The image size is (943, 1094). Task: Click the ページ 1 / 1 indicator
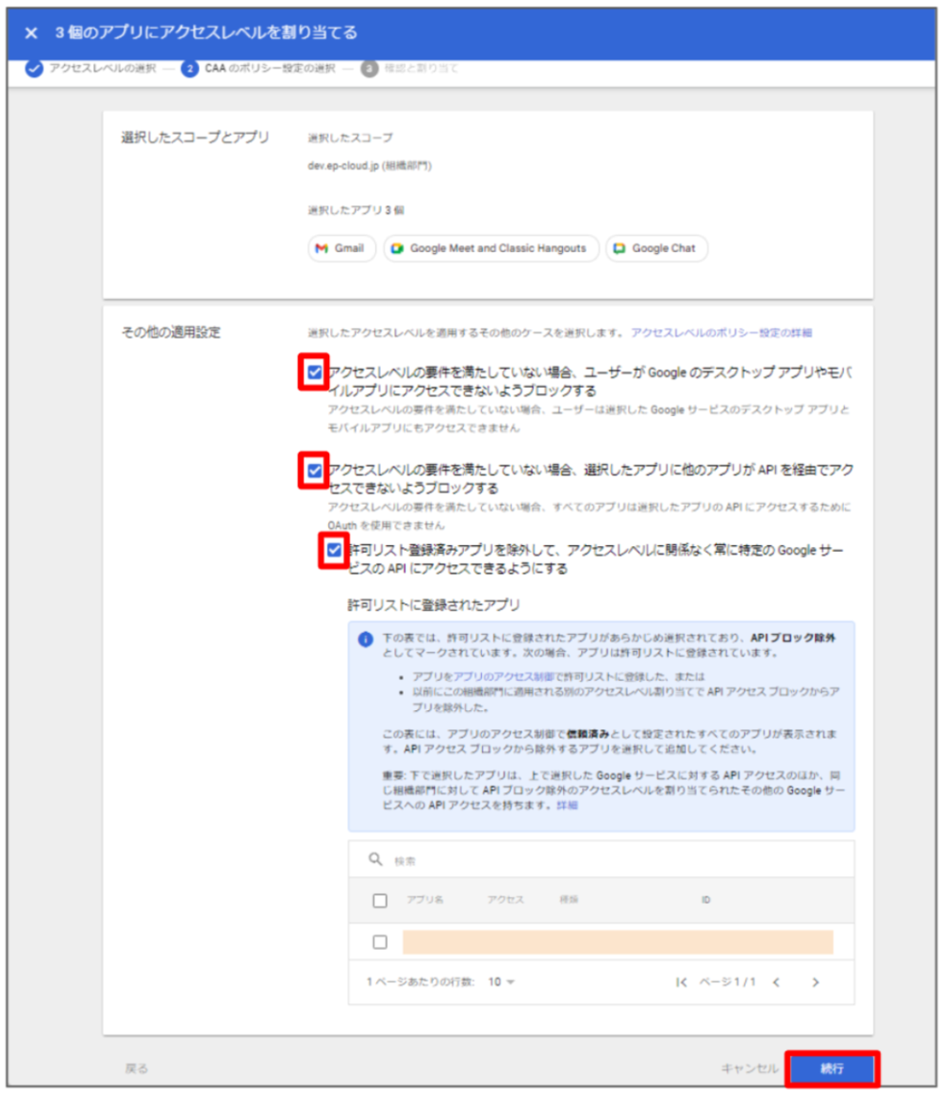pos(727,983)
